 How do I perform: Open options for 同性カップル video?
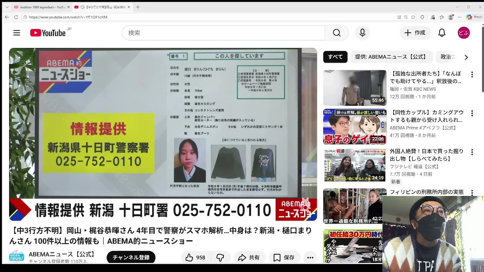[472, 113]
